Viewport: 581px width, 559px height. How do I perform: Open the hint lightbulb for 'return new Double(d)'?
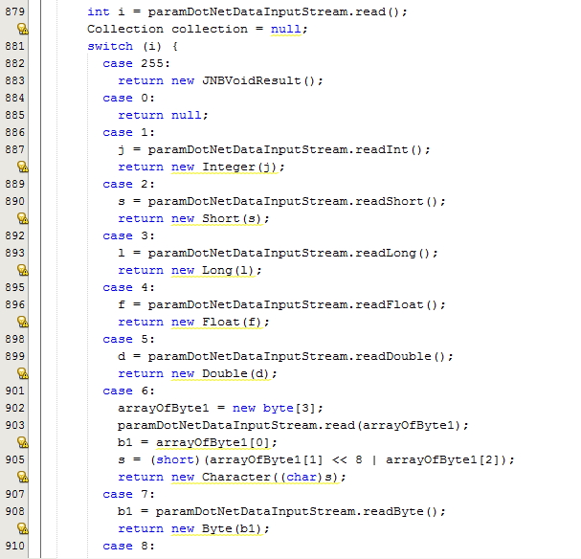23,373
